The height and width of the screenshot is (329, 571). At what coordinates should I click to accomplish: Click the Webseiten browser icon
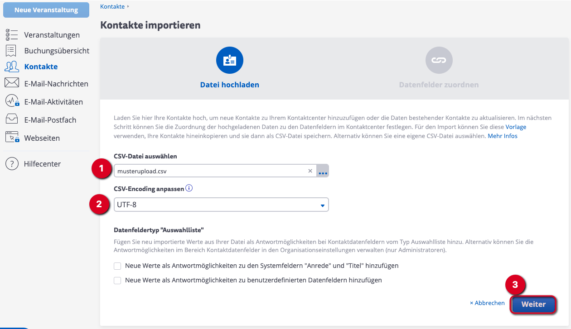[x=12, y=138]
